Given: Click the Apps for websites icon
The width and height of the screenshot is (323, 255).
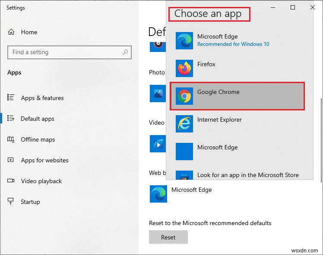Looking at the screenshot, I should (x=11, y=160).
